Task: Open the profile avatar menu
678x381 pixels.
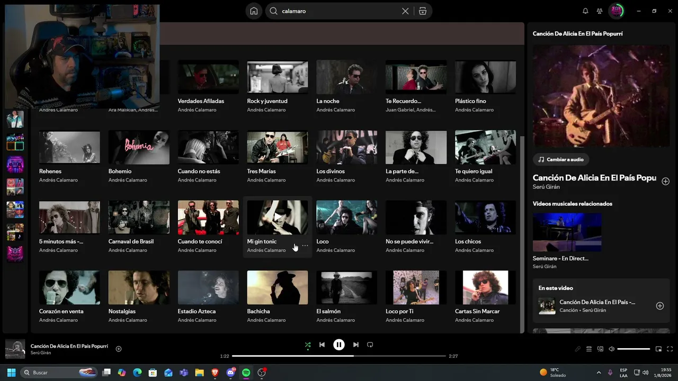Action: tap(617, 11)
